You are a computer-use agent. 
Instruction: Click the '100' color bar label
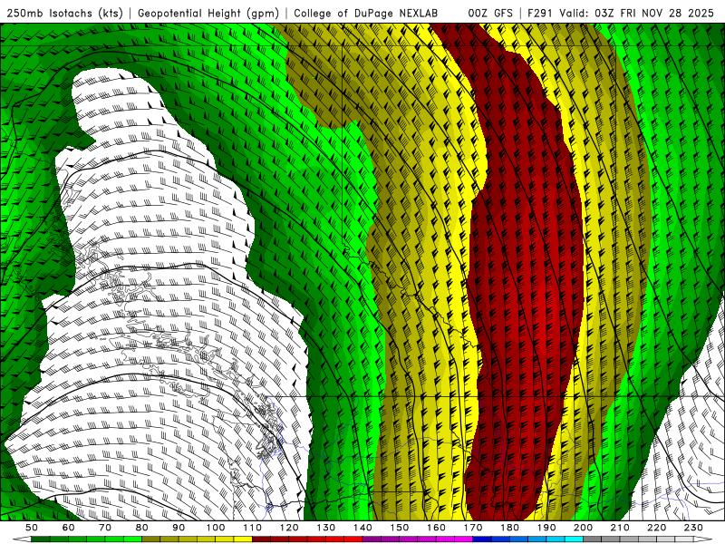216,528
